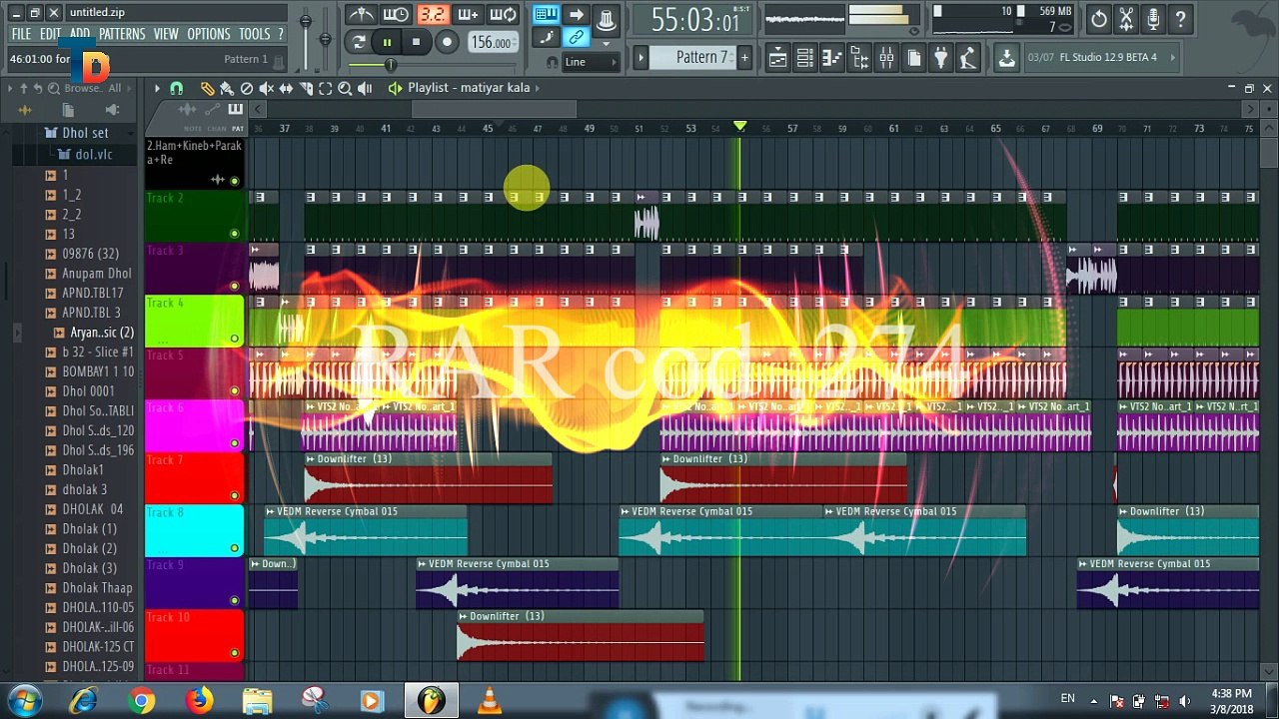The height and width of the screenshot is (719, 1279).
Task: Pause playback with the pause button
Action: 387,42
